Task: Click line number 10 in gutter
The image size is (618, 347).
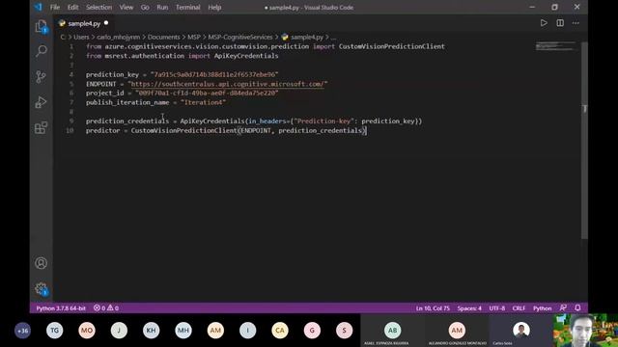Action: click(x=70, y=130)
